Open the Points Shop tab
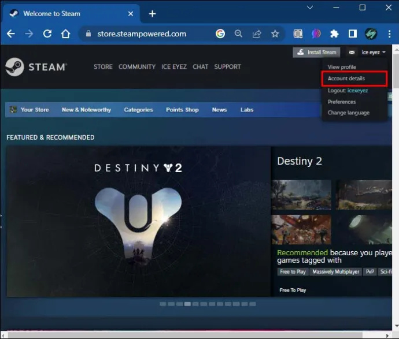 pyautogui.click(x=182, y=110)
